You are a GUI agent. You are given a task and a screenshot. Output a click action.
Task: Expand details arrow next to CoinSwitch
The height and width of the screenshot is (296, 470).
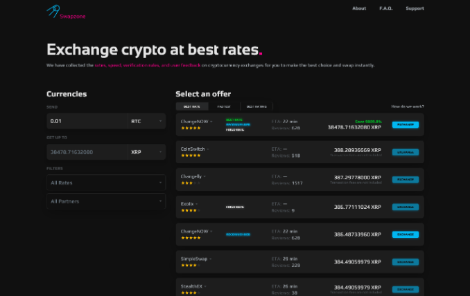pyautogui.click(x=208, y=149)
